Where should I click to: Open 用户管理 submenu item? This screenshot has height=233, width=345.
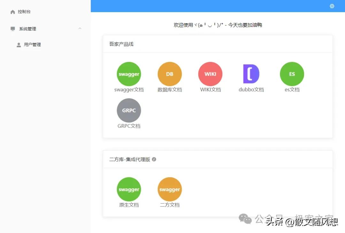pos(32,44)
